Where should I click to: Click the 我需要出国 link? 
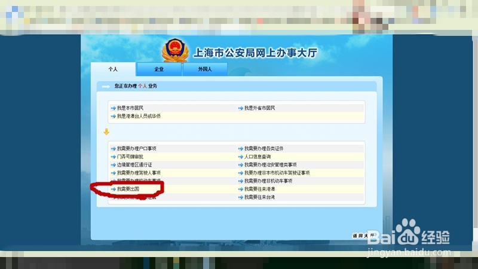click(x=128, y=189)
